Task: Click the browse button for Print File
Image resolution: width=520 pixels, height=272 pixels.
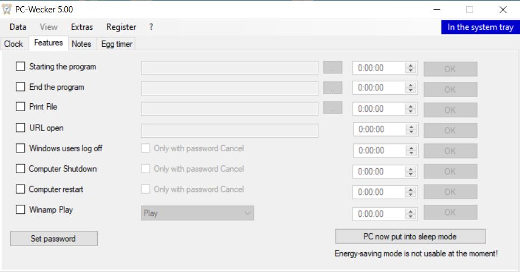Action: pos(333,108)
